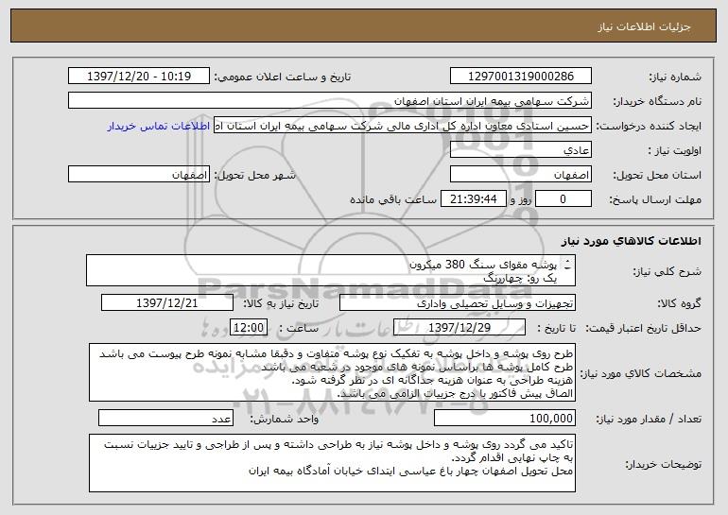Viewport: 728px width, 515px height.
Task: Click the استان محل تحویل label
Action: click(x=657, y=176)
